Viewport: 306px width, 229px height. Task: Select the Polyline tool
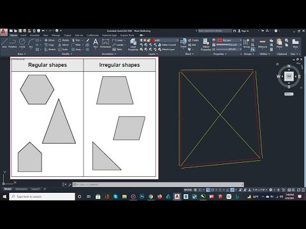point(13,43)
